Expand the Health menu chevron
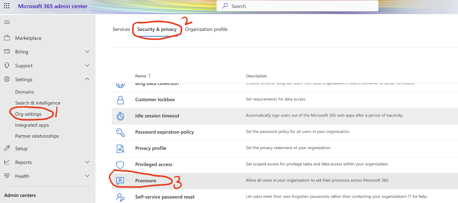The width and height of the screenshot is (458, 203). 87,176
